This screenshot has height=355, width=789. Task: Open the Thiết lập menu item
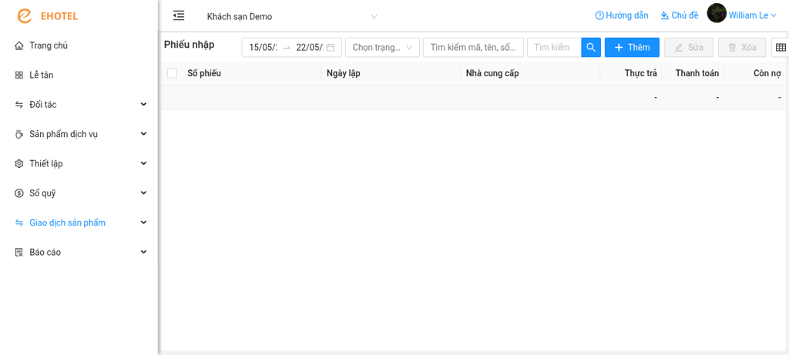tap(79, 164)
